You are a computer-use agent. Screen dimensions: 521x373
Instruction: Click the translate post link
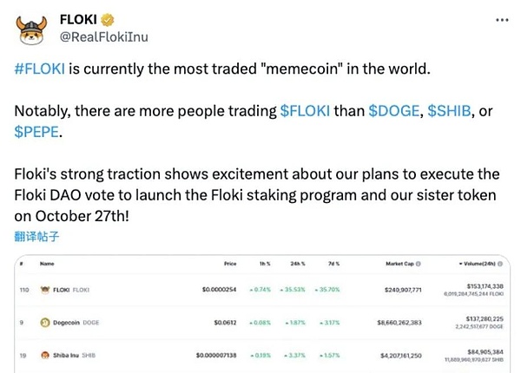[38, 237]
